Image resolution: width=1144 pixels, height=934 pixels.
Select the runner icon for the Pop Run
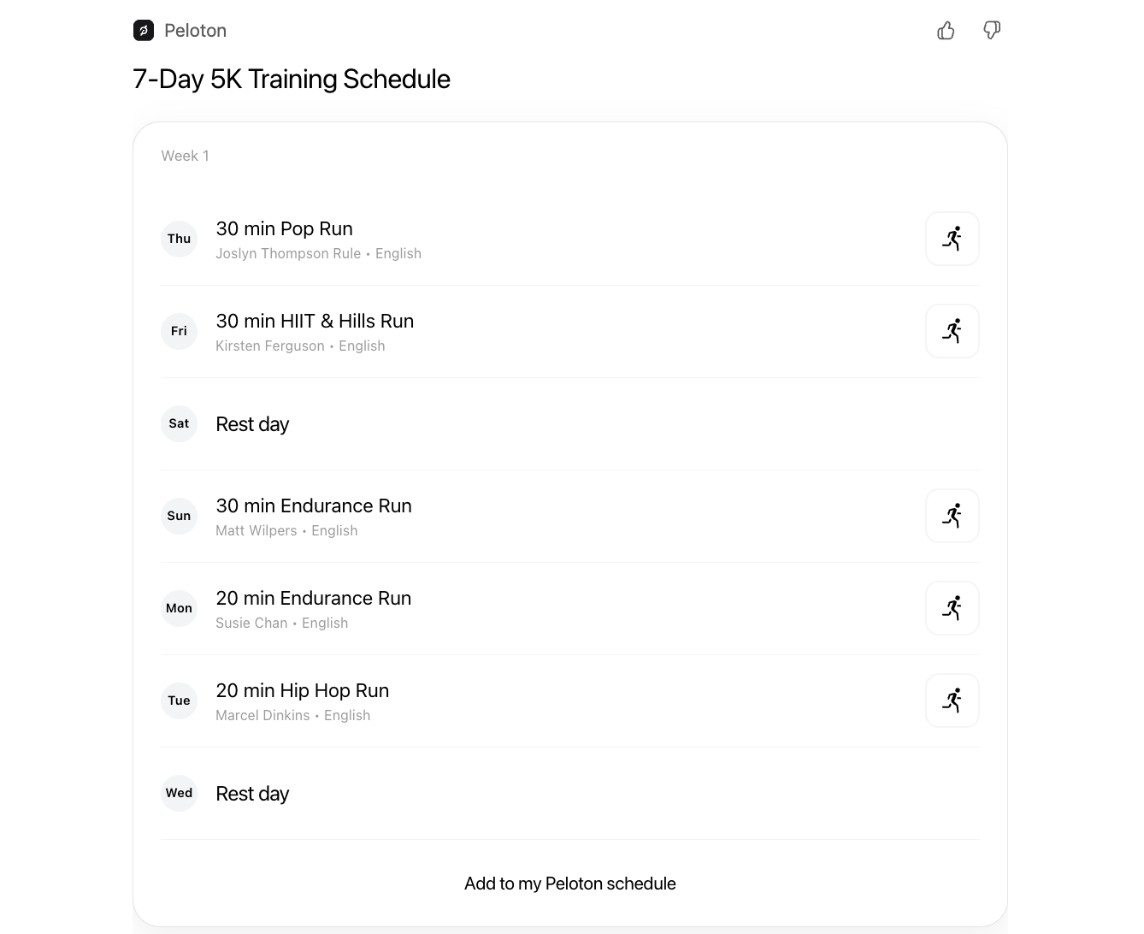pyautogui.click(x=952, y=239)
